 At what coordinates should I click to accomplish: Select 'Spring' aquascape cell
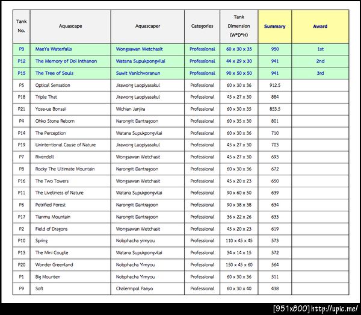[70, 241]
